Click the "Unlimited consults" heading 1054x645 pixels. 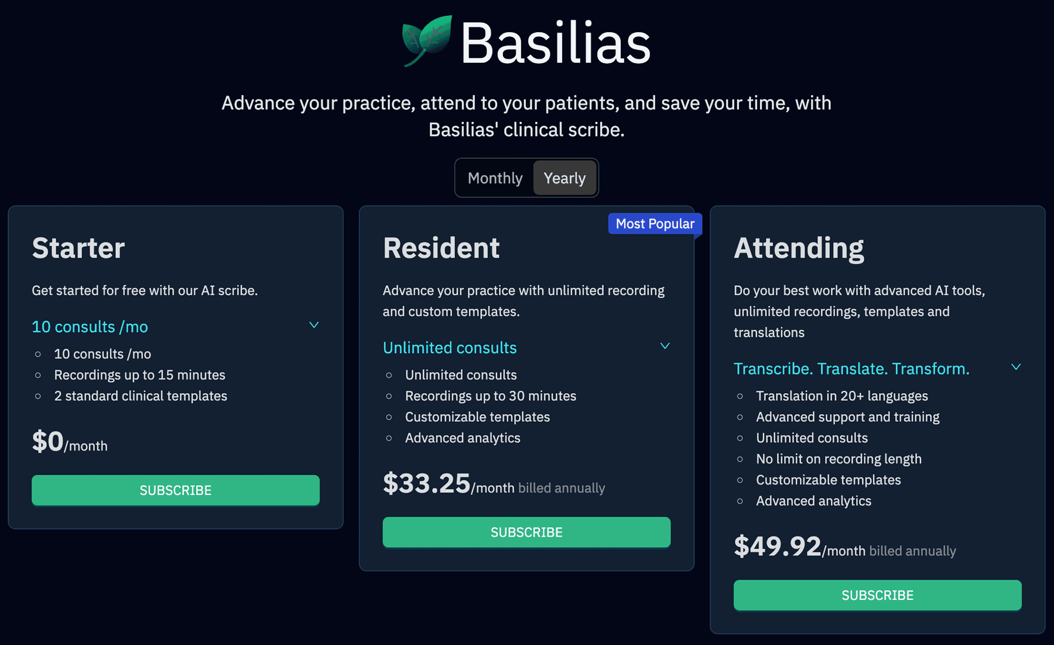click(450, 348)
